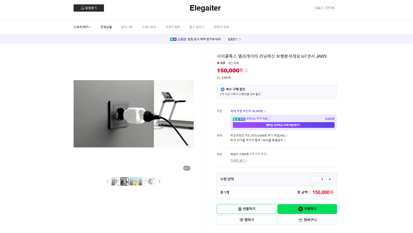Go to the 공지사항 menu
This screenshot has width=413, height=233.
click(x=127, y=27)
